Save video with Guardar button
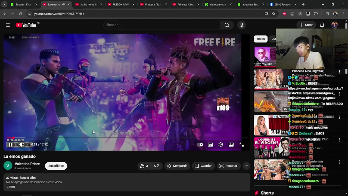This screenshot has width=348, height=196. (203, 166)
